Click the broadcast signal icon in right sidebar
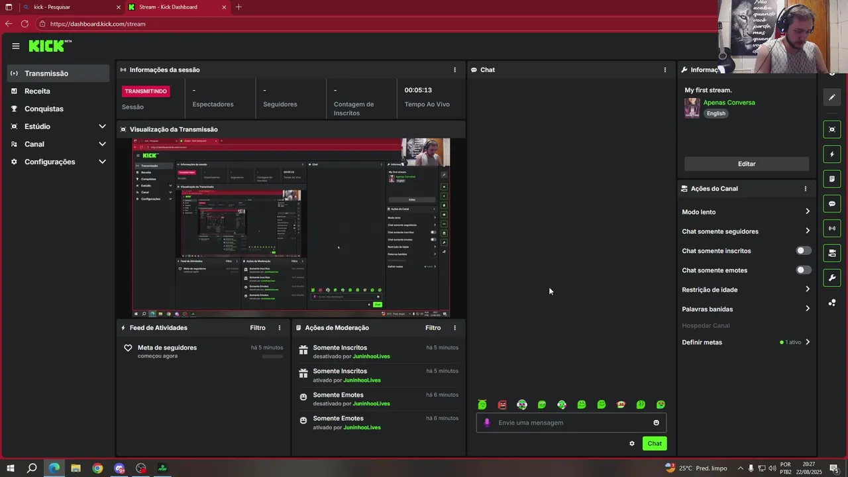This screenshot has height=477, width=848. point(832,229)
